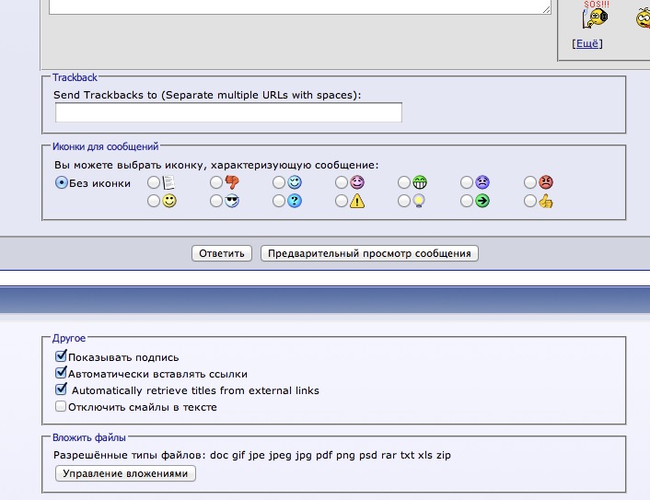This screenshot has width=650, height=500.
Task: Click the Trackback URLs input field
Action: click(228, 112)
